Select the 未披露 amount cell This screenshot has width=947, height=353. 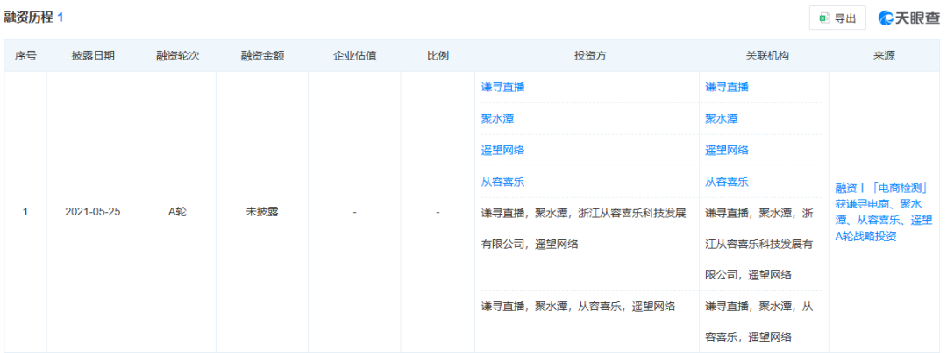coord(262,212)
